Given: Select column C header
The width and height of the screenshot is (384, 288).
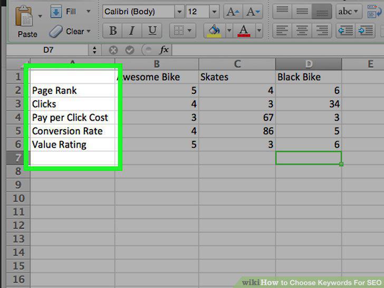Looking at the screenshot, I should 237,64.
